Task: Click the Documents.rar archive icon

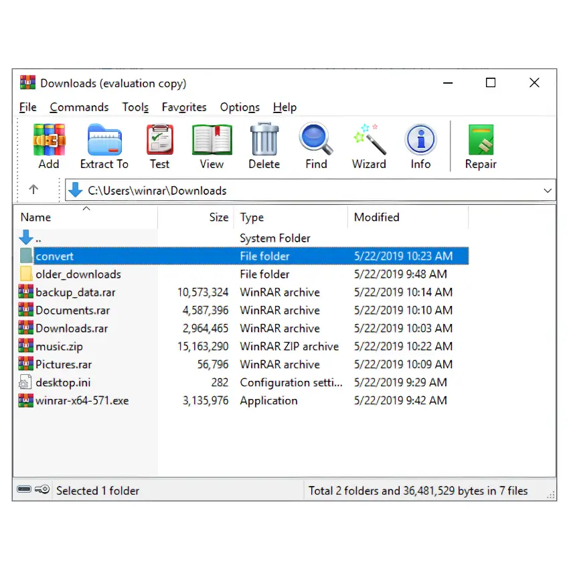Action: [25, 310]
